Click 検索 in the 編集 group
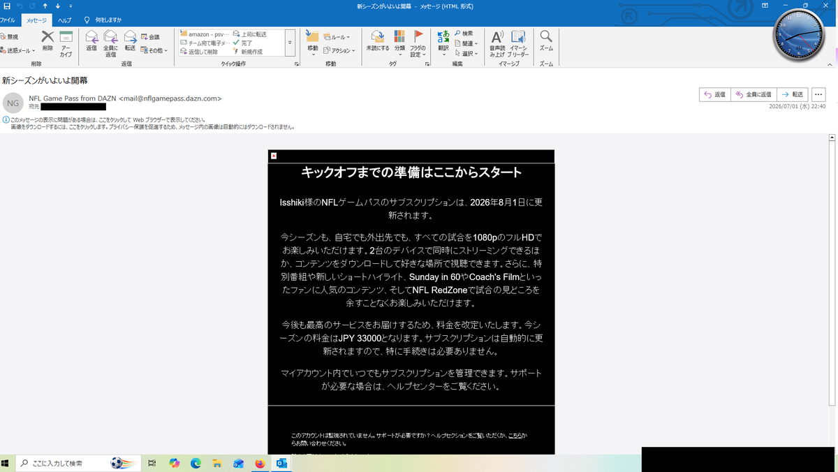838x472 pixels. pyautogui.click(x=464, y=34)
